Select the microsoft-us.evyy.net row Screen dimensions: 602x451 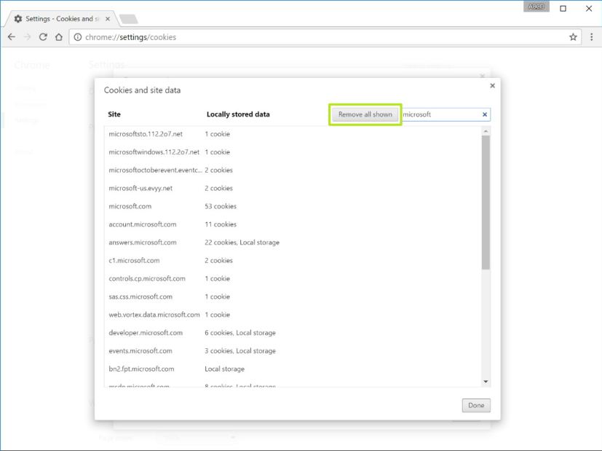pyautogui.click(x=293, y=188)
